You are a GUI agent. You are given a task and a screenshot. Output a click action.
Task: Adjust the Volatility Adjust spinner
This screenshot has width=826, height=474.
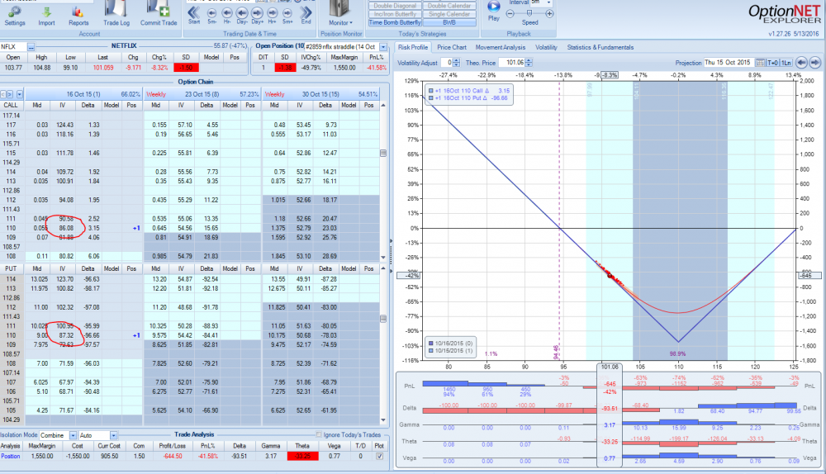point(457,63)
